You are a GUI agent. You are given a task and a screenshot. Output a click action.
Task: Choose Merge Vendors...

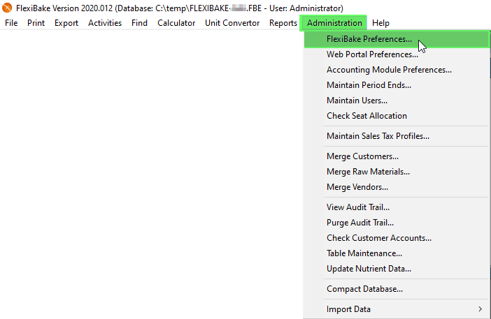tap(397, 187)
